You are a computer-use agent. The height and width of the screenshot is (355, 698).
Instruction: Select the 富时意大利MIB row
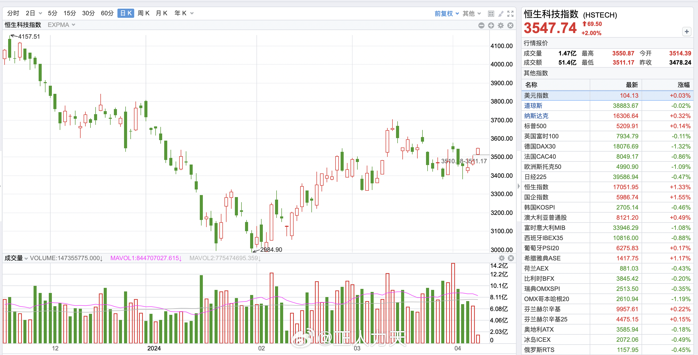pos(607,228)
